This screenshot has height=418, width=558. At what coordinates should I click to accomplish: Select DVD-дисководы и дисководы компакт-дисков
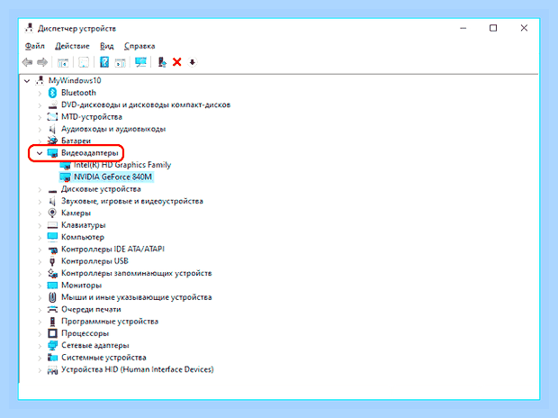[x=146, y=104]
